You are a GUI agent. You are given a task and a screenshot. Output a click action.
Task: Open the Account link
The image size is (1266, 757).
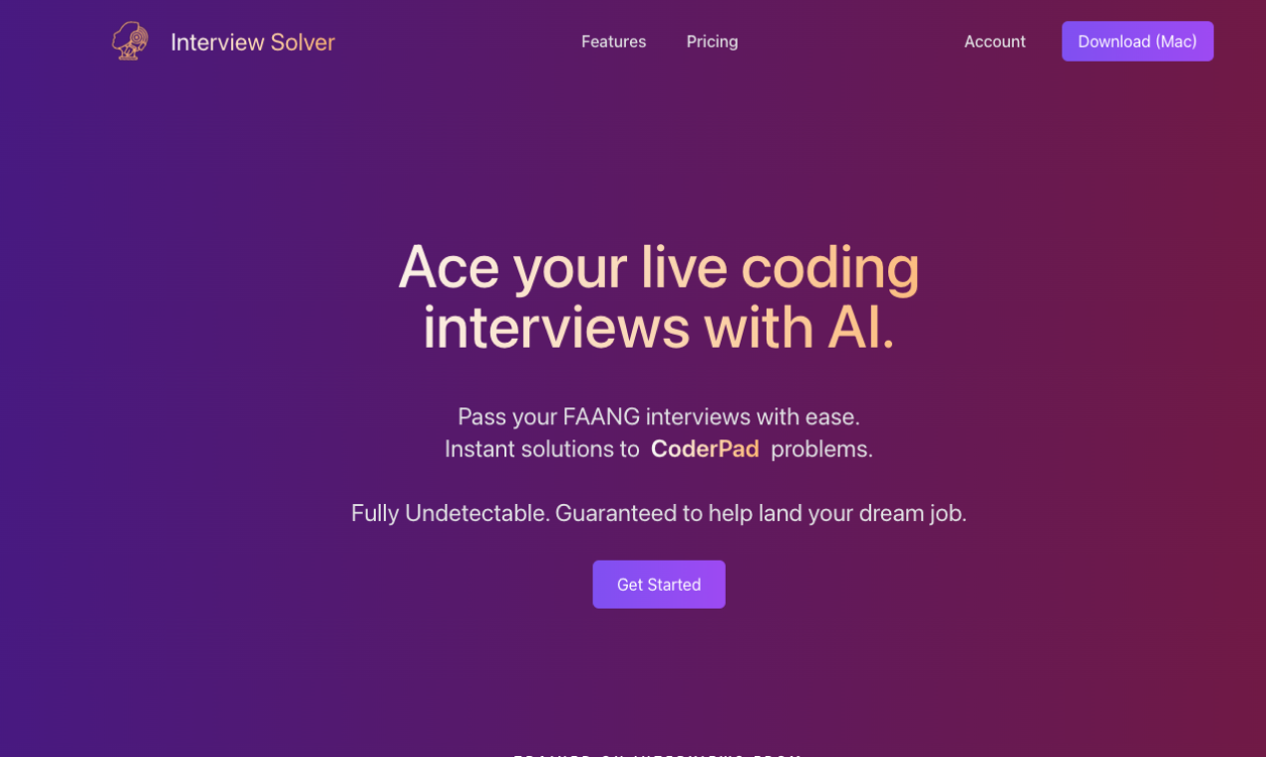coord(994,42)
